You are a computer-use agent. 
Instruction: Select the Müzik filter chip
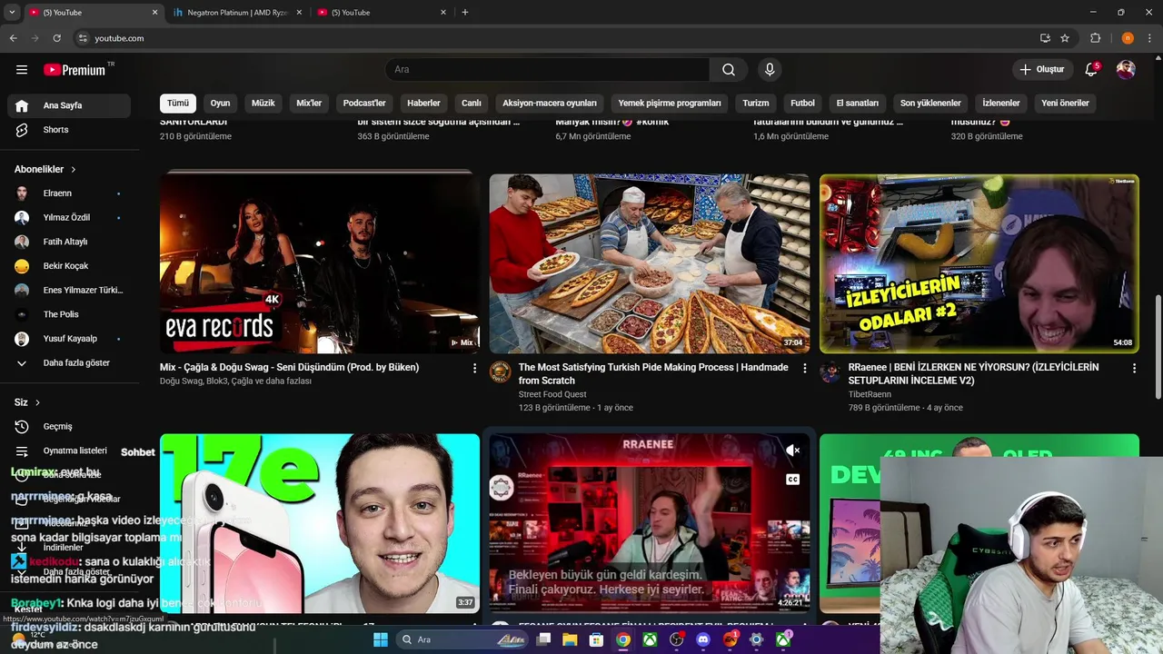point(263,104)
